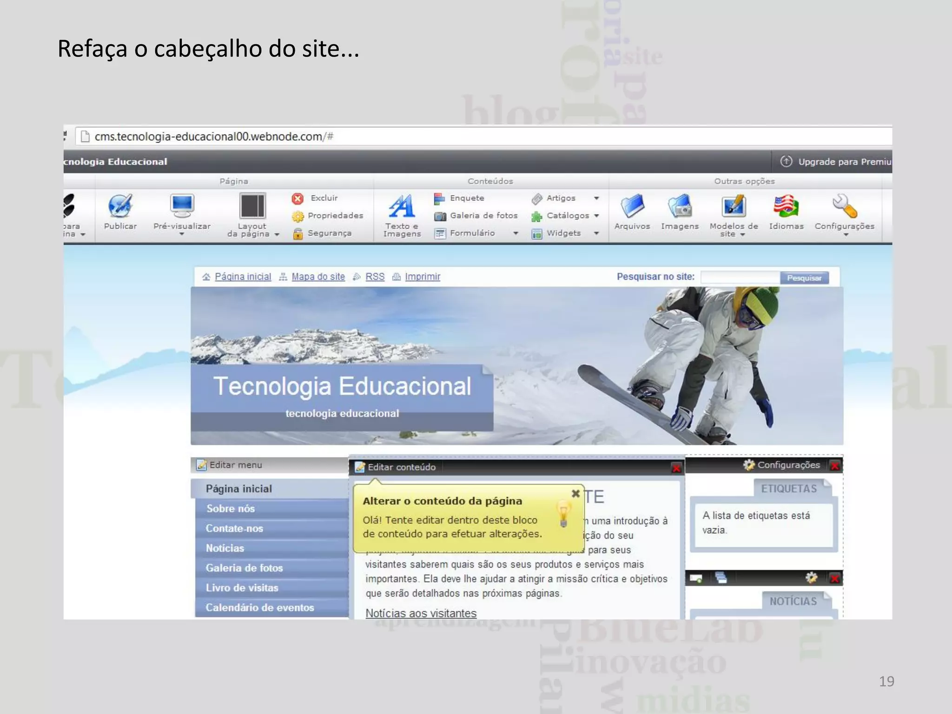Expand the Configurações toolbar dropdown arrow
This screenshot has width=952, height=714.
pyautogui.click(x=846, y=235)
